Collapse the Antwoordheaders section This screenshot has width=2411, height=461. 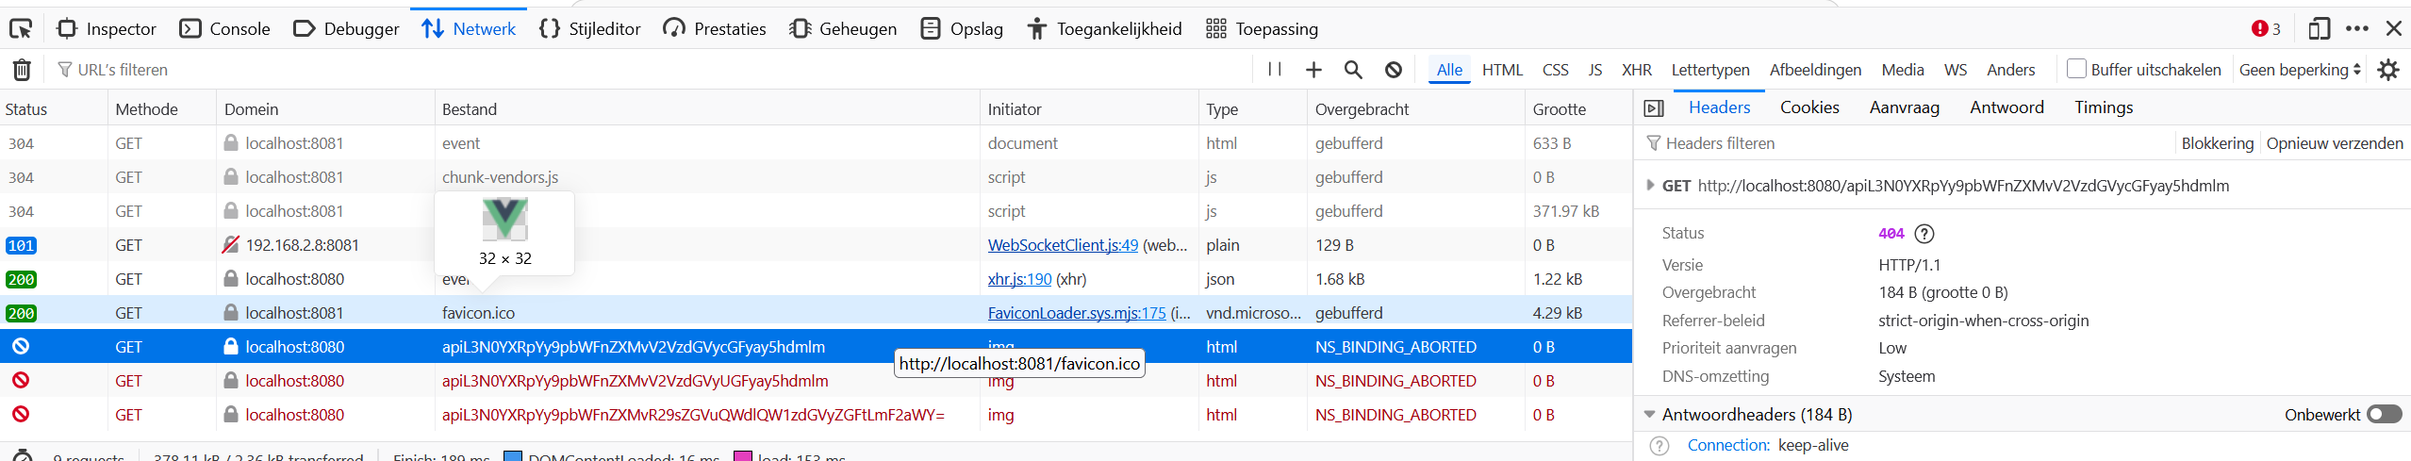click(x=1650, y=415)
